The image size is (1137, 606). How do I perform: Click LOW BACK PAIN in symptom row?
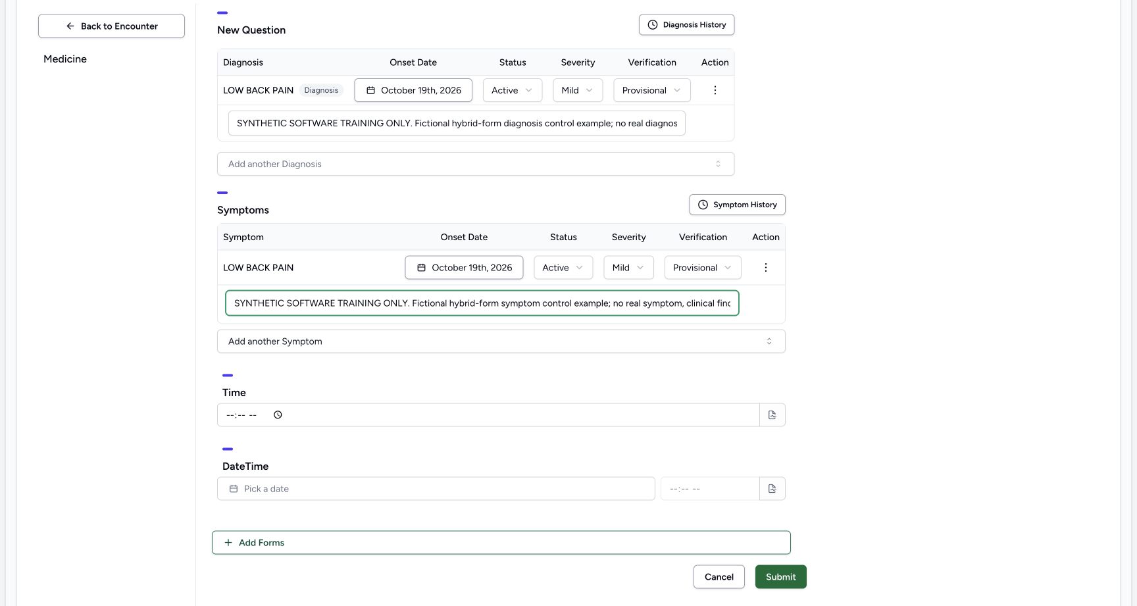(258, 268)
